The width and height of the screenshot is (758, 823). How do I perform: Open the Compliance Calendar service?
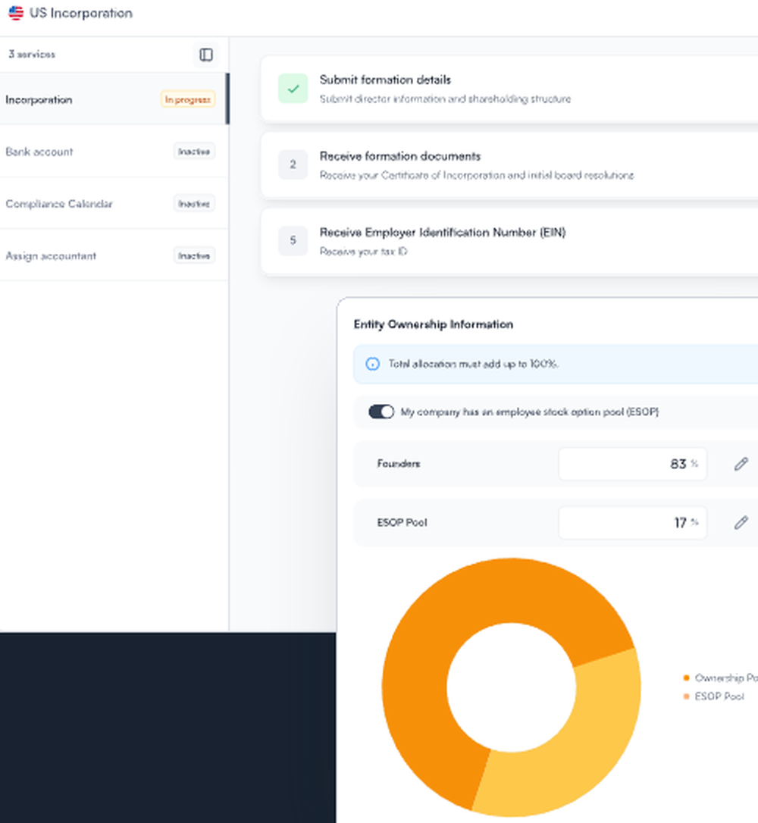tap(114, 204)
